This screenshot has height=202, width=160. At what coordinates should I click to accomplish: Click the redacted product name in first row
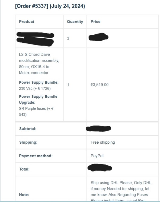point(35,38)
